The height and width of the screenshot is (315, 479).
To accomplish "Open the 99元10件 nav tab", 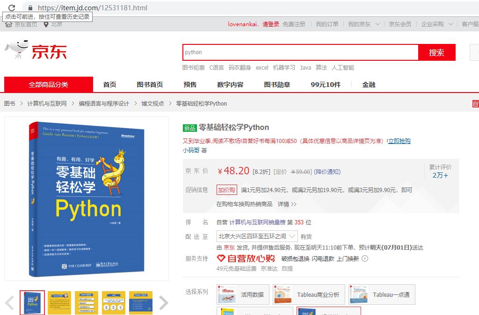I will tap(326, 85).
